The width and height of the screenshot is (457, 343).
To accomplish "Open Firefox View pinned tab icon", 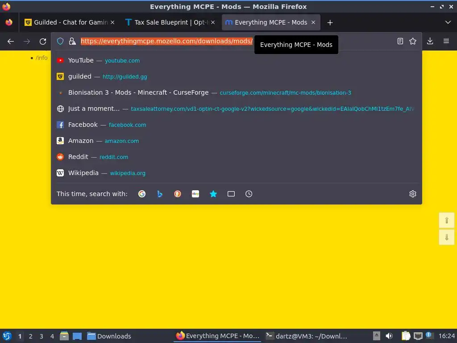I will (9, 22).
